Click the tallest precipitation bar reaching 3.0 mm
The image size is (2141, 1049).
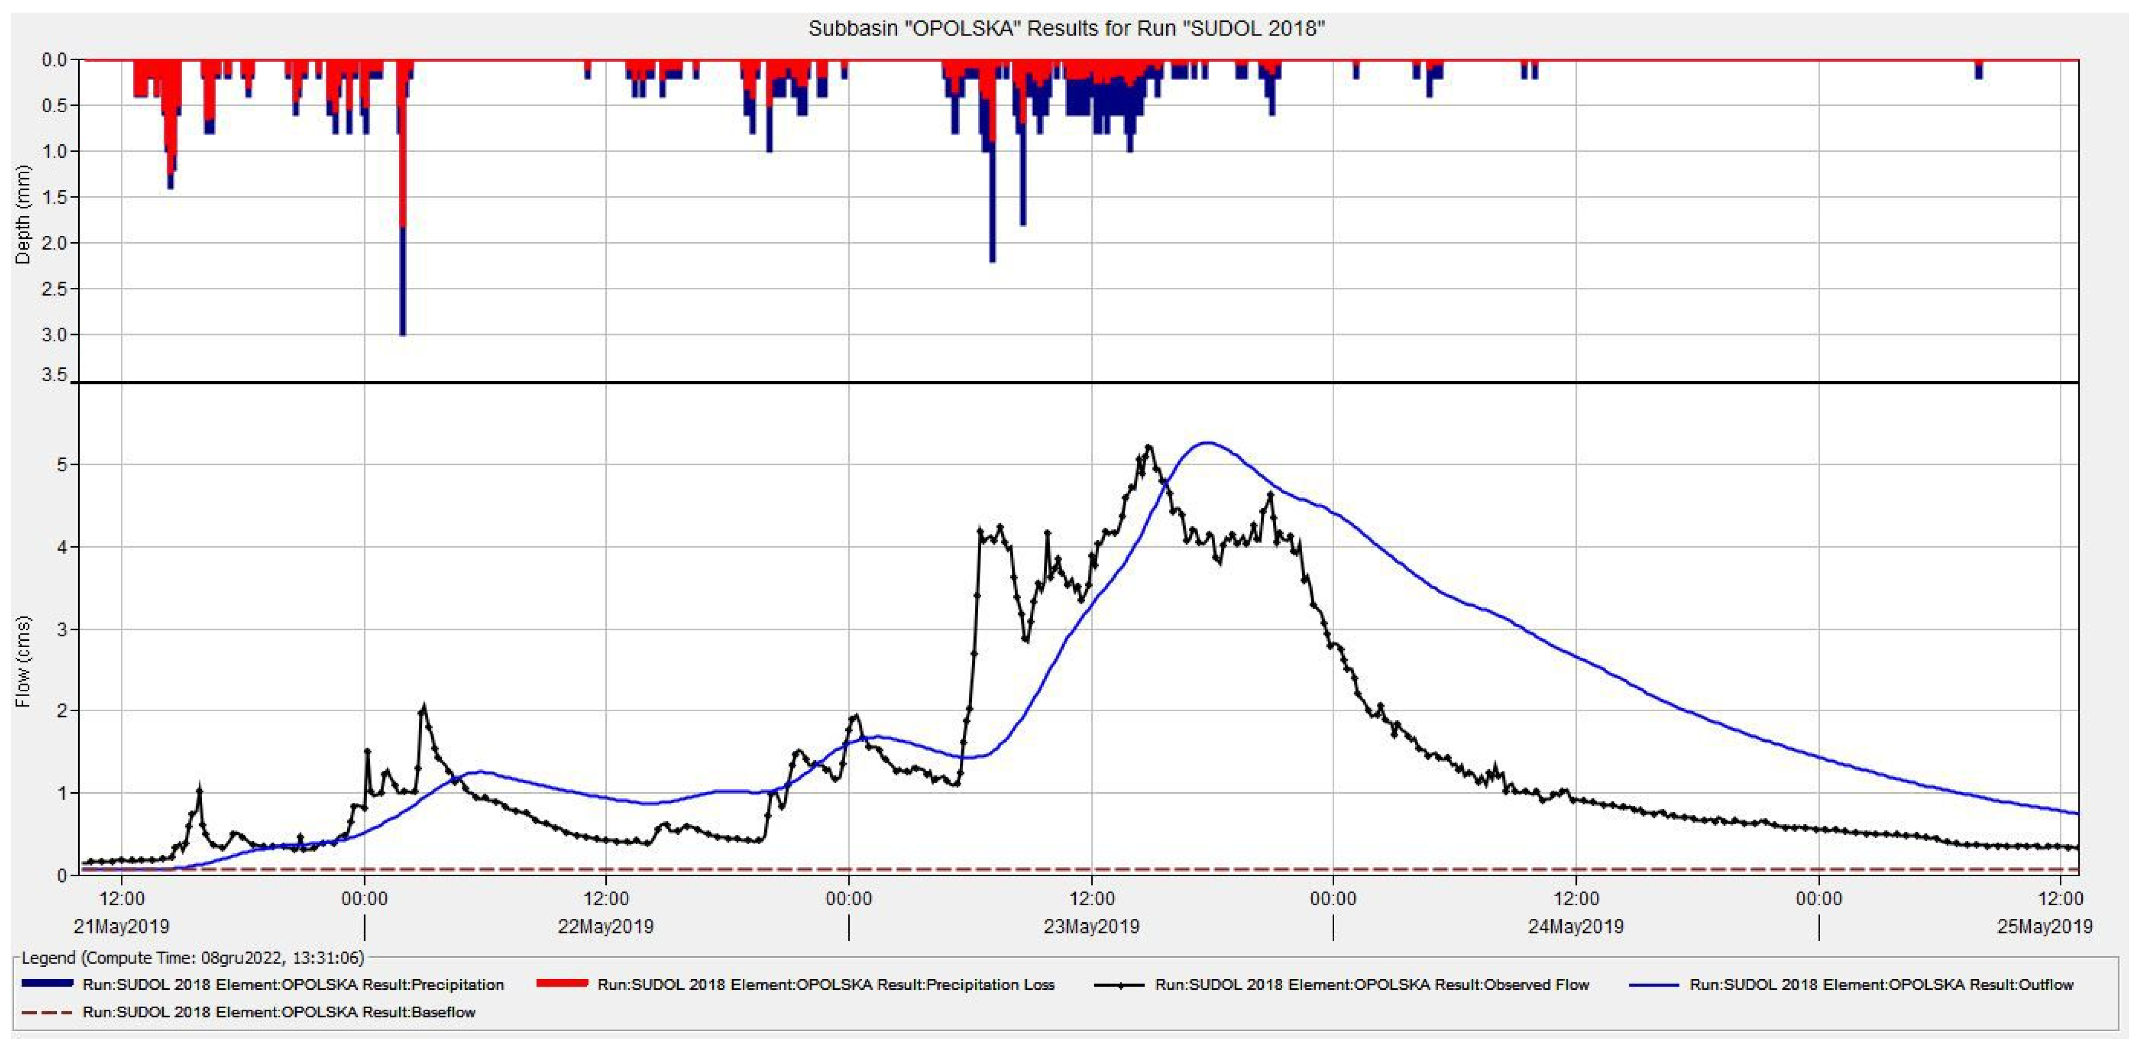click(x=403, y=283)
